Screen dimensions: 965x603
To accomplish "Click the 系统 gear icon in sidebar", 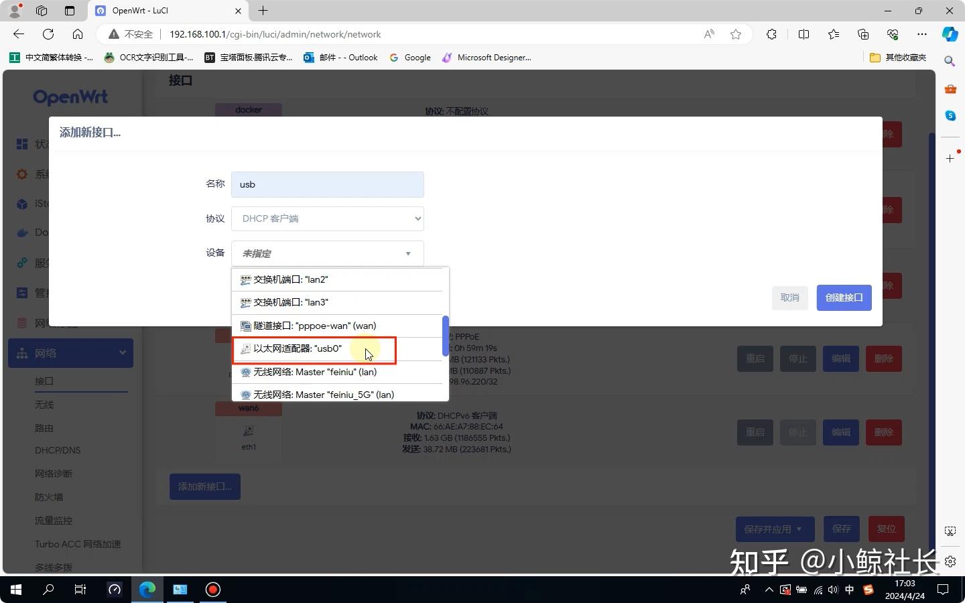I will tap(21, 174).
